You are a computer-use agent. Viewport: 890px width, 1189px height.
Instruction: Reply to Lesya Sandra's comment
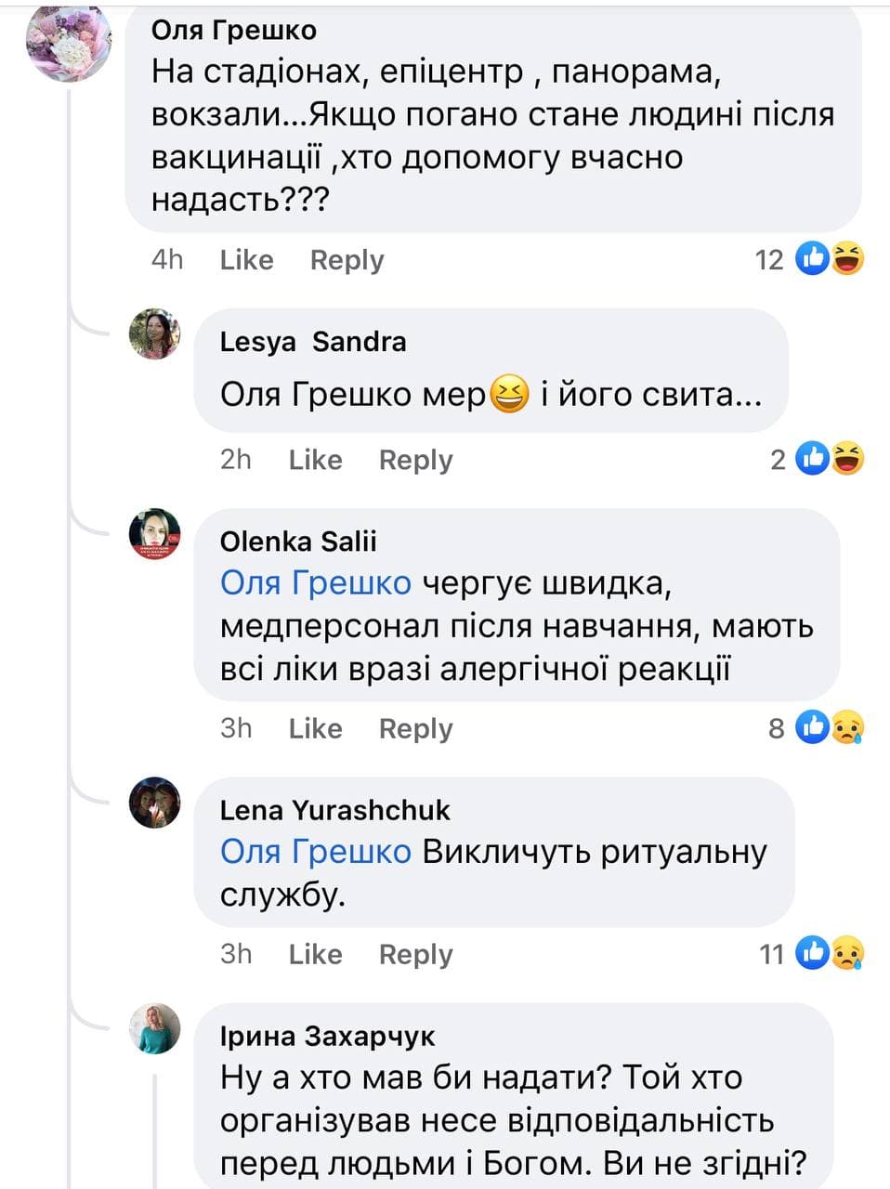click(415, 460)
